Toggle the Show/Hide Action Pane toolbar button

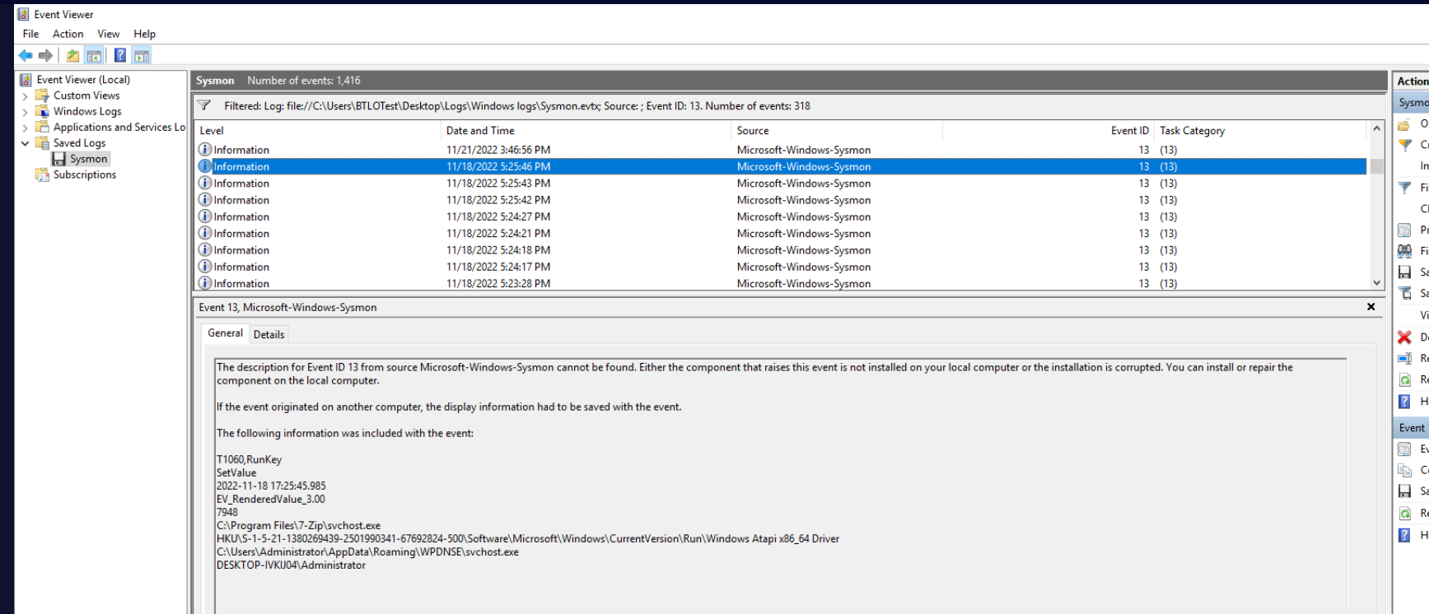point(142,55)
